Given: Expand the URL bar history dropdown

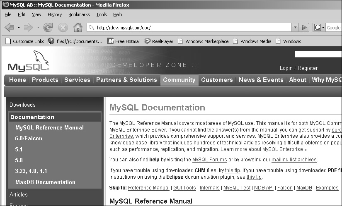Looking at the screenshot, I should 295,28.
